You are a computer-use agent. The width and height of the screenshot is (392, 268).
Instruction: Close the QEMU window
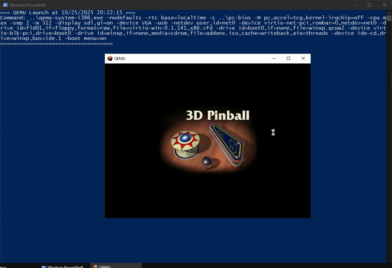(303, 58)
